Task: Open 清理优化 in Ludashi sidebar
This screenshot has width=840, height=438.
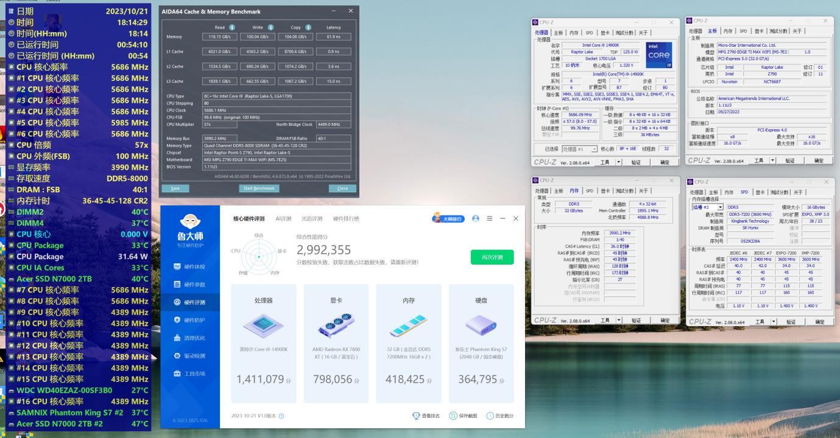Action: point(189,338)
